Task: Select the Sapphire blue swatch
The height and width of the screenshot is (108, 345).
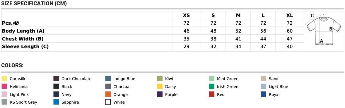Action: pos(56,102)
